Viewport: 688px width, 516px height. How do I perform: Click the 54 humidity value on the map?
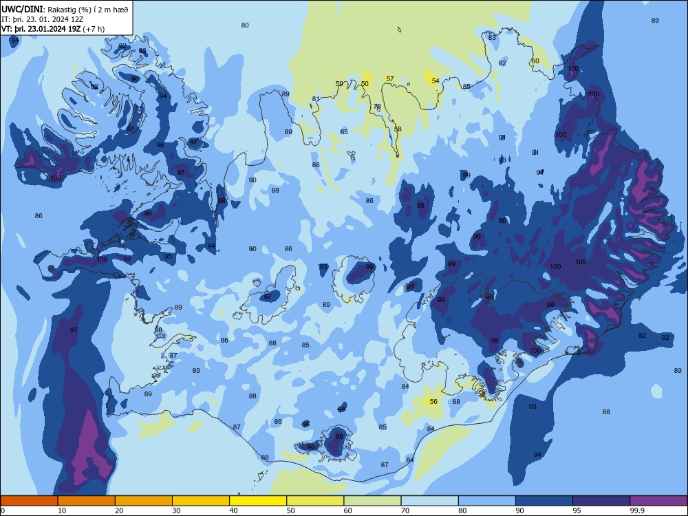[x=436, y=80]
